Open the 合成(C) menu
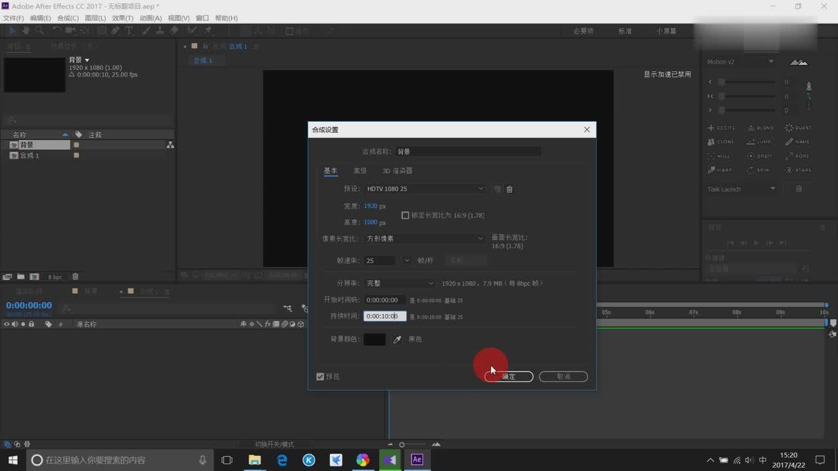Viewport: 838px width, 471px height. [x=68, y=18]
